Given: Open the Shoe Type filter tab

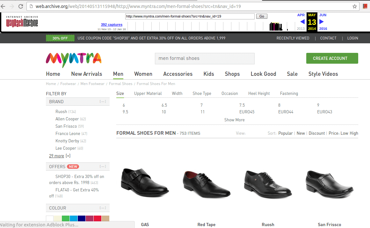Looking at the screenshot, I should 202,93.
